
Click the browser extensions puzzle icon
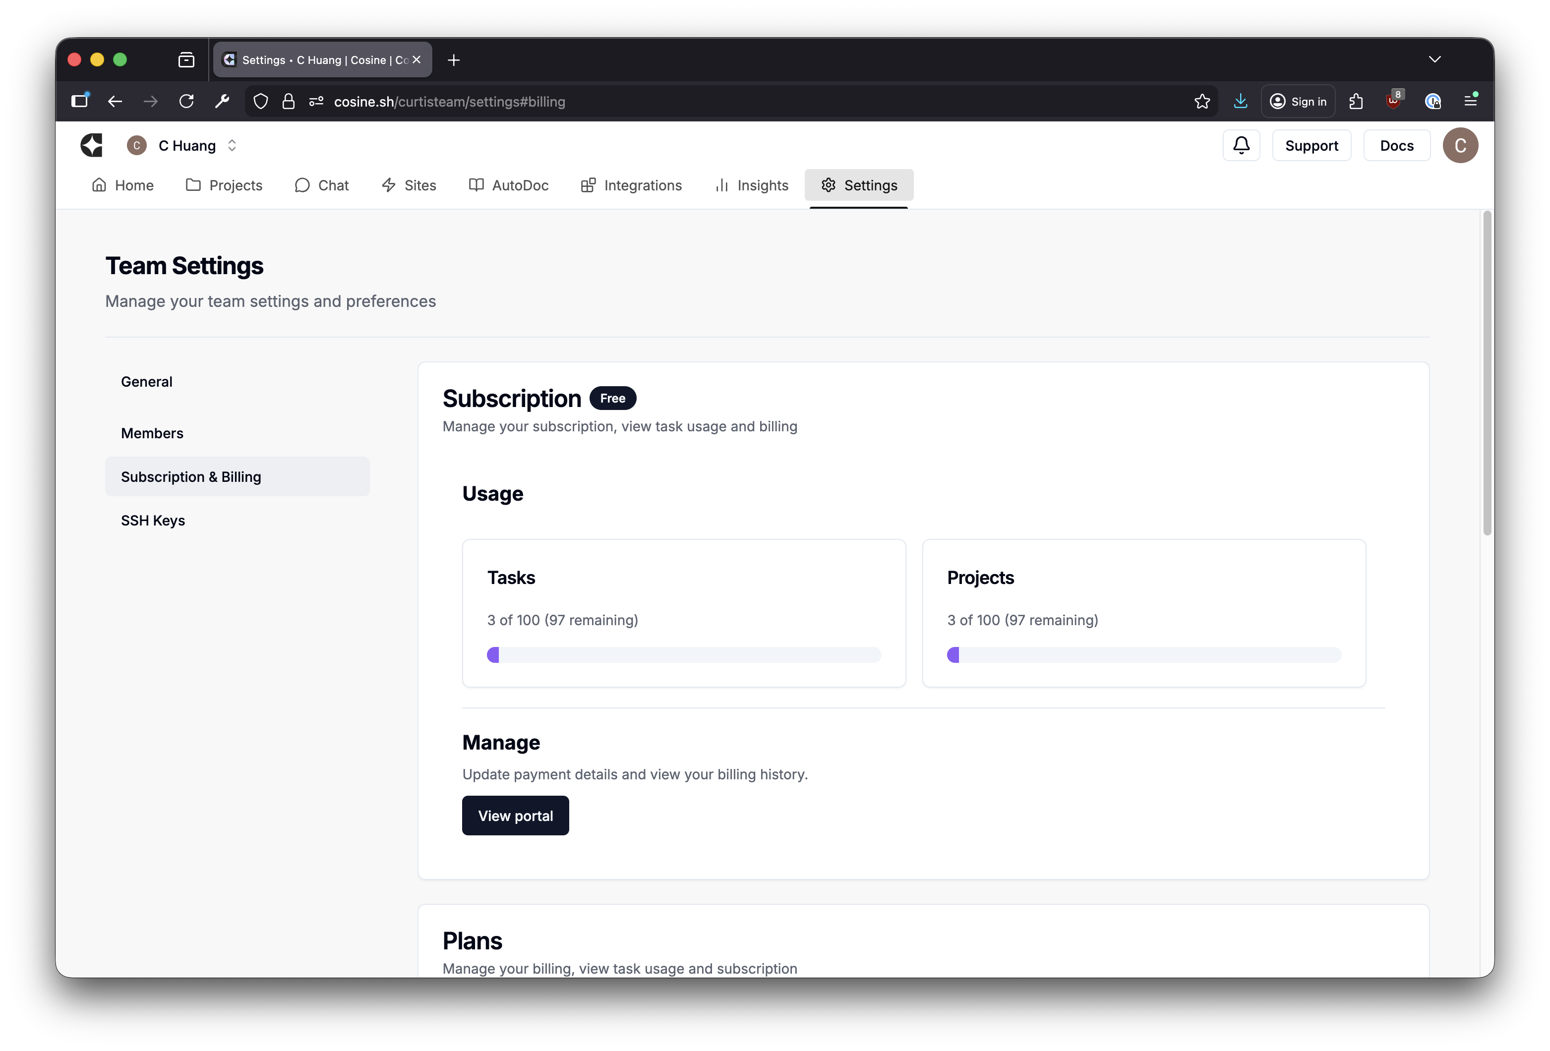tap(1356, 101)
